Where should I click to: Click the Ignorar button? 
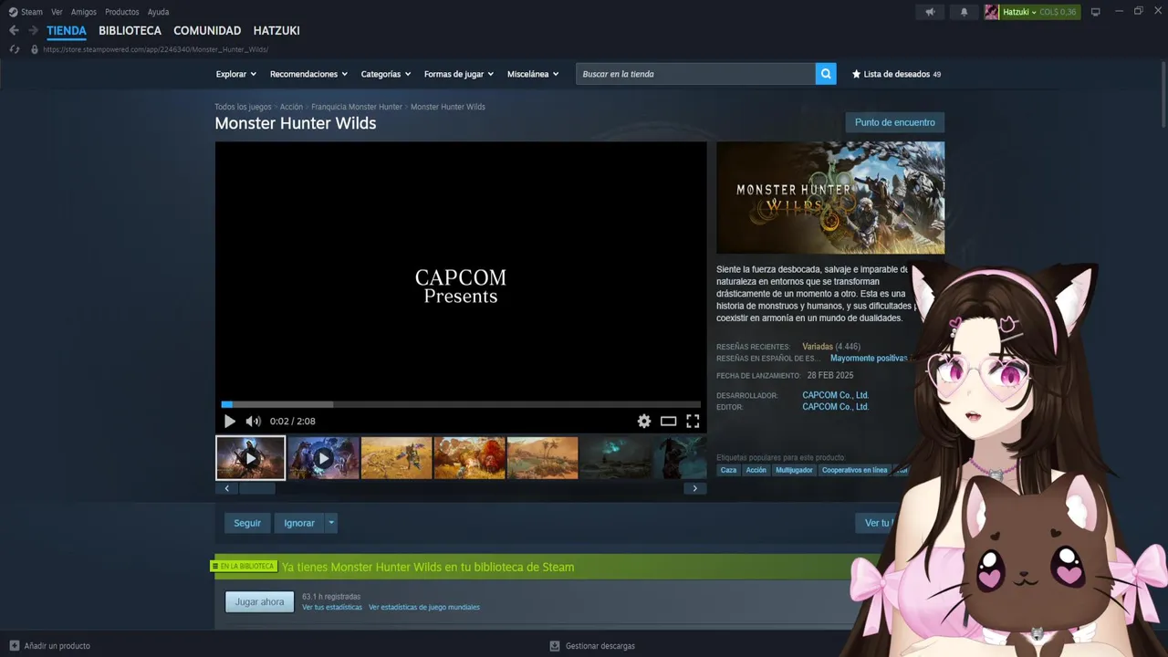(x=299, y=523)
